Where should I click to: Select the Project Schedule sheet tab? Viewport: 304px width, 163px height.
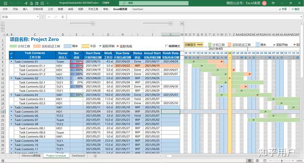click(56, 156)
